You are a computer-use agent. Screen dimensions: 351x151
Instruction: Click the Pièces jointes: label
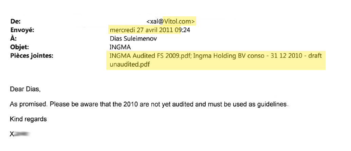tap(32, 56)
